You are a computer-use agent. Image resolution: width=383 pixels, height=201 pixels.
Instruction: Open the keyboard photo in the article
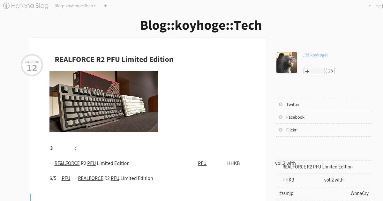point(104,101)
